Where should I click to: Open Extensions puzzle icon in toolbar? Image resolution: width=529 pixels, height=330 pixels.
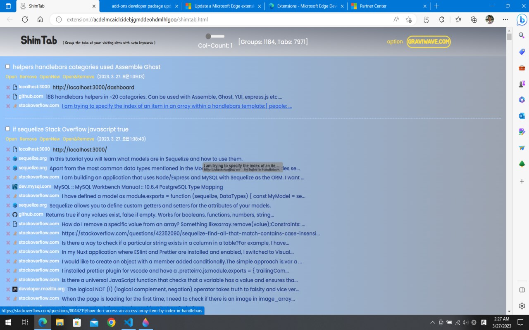(x=441, y=19)
